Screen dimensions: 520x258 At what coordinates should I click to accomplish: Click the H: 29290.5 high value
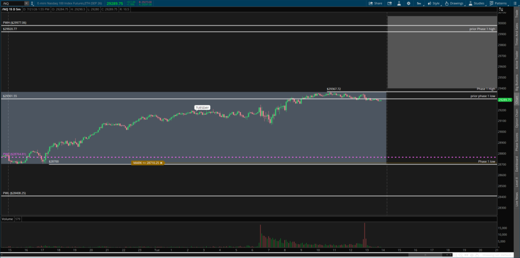click(x=78, y=9)
